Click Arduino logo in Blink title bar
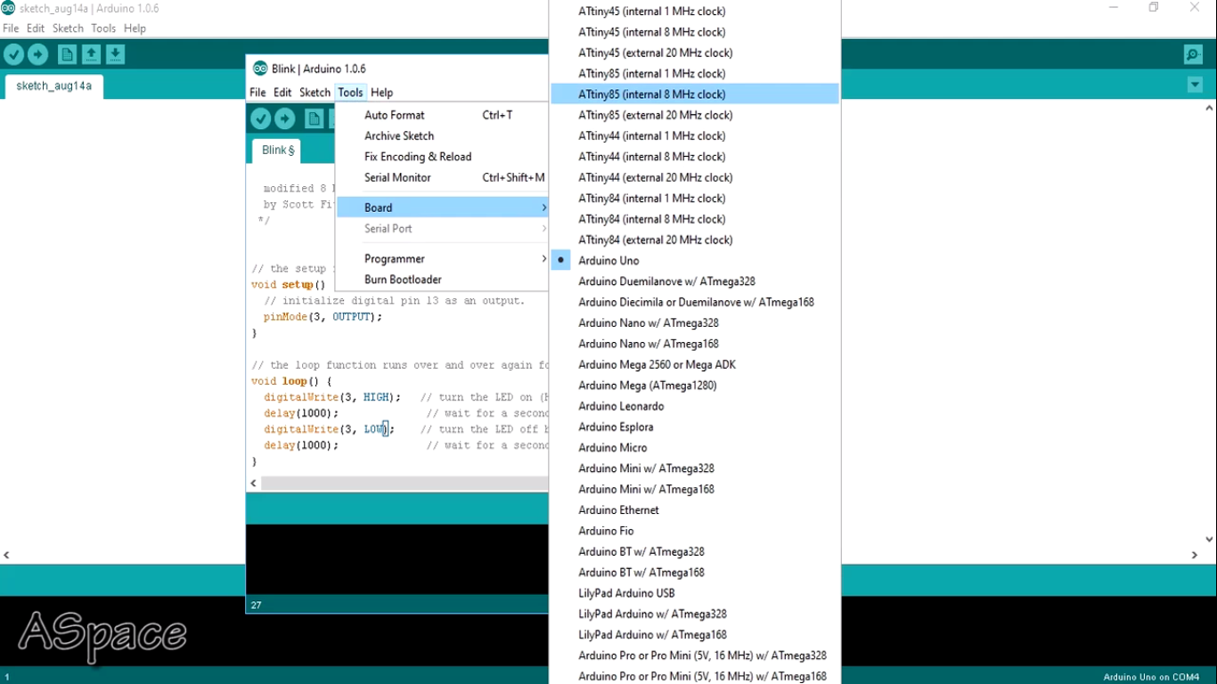 pos(260,69)
